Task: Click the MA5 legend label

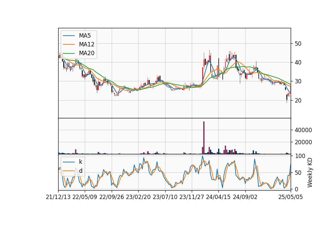Action: (85, 36)
